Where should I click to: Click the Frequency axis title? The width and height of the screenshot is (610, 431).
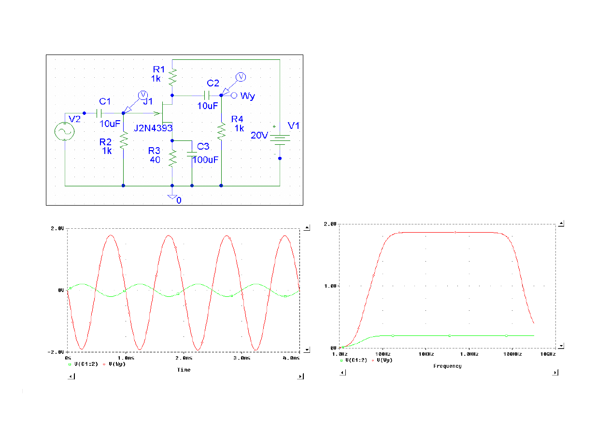coord(447,366)
